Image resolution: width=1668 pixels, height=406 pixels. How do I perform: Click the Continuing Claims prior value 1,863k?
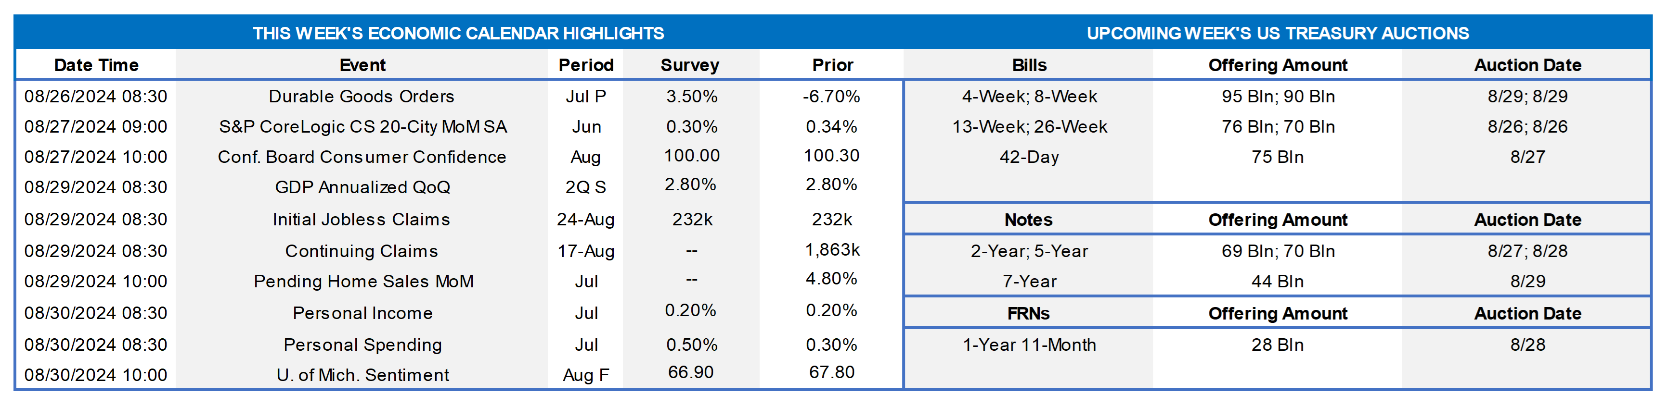(832, 250)
